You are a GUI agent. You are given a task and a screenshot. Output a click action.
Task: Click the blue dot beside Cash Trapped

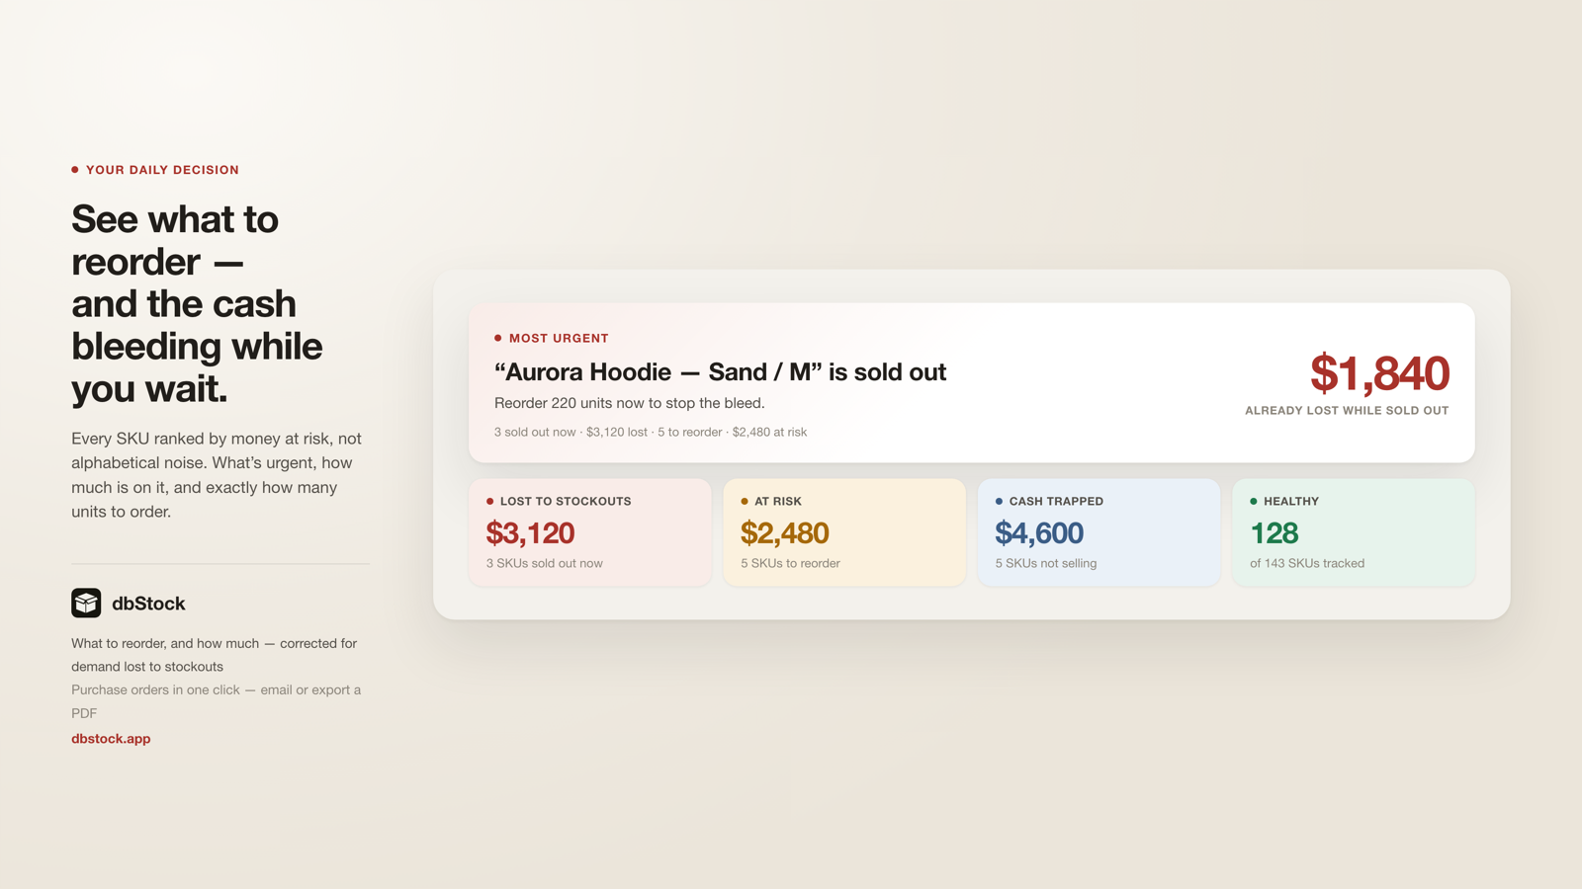pos(999,501)
